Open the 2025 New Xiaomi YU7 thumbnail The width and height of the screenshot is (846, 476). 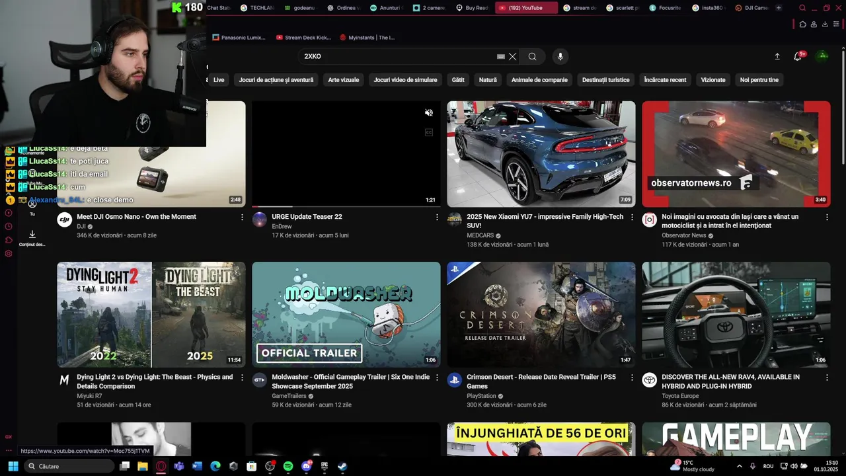541,154
